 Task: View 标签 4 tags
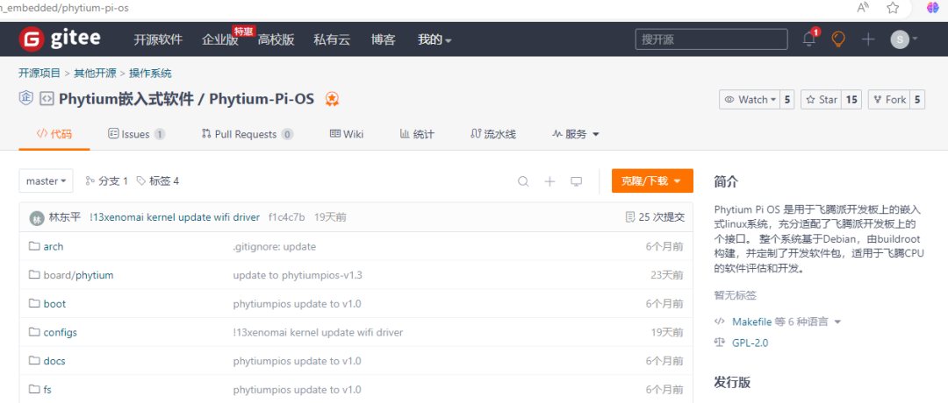[x=158, y=181]
